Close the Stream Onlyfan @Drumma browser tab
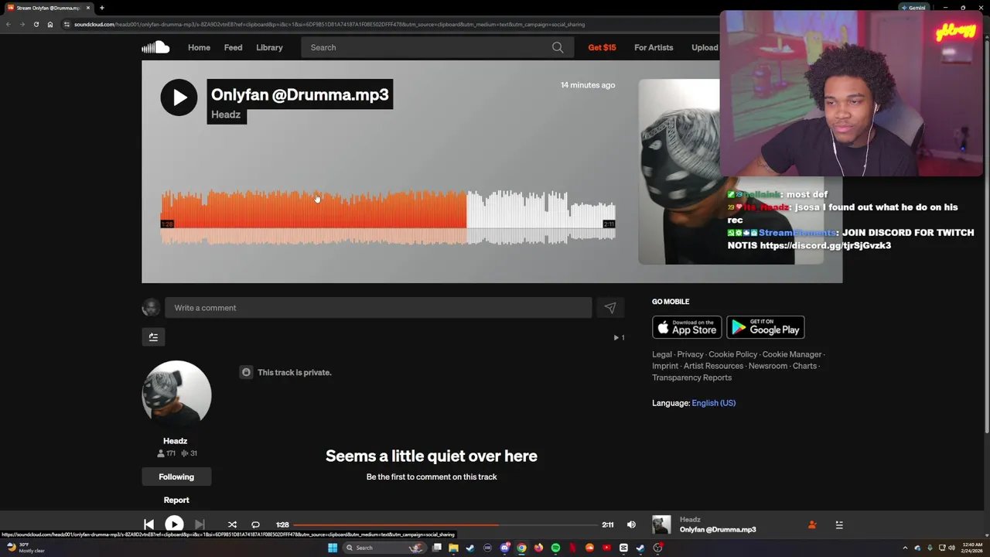This screenshot has width=990, height=557. tap(88, 8)
